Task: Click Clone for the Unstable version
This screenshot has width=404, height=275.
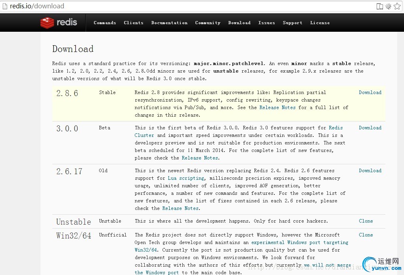Action: tap(366, 221)
